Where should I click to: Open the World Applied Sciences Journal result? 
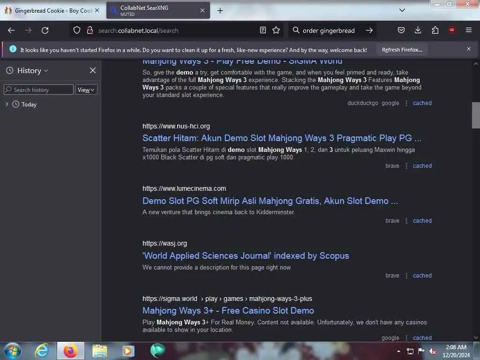coord(246,255)
